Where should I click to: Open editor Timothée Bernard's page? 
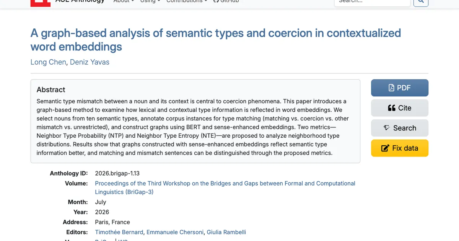119,232
